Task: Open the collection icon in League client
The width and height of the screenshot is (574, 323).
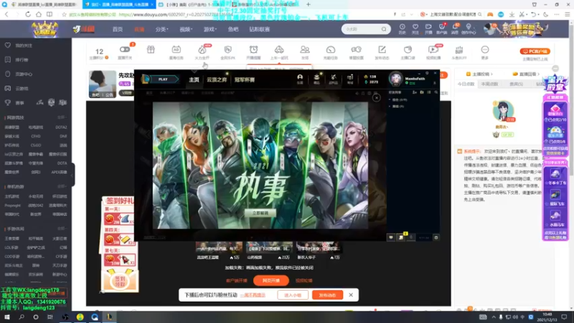Action: pyautogui.click(x=316, y=79)
